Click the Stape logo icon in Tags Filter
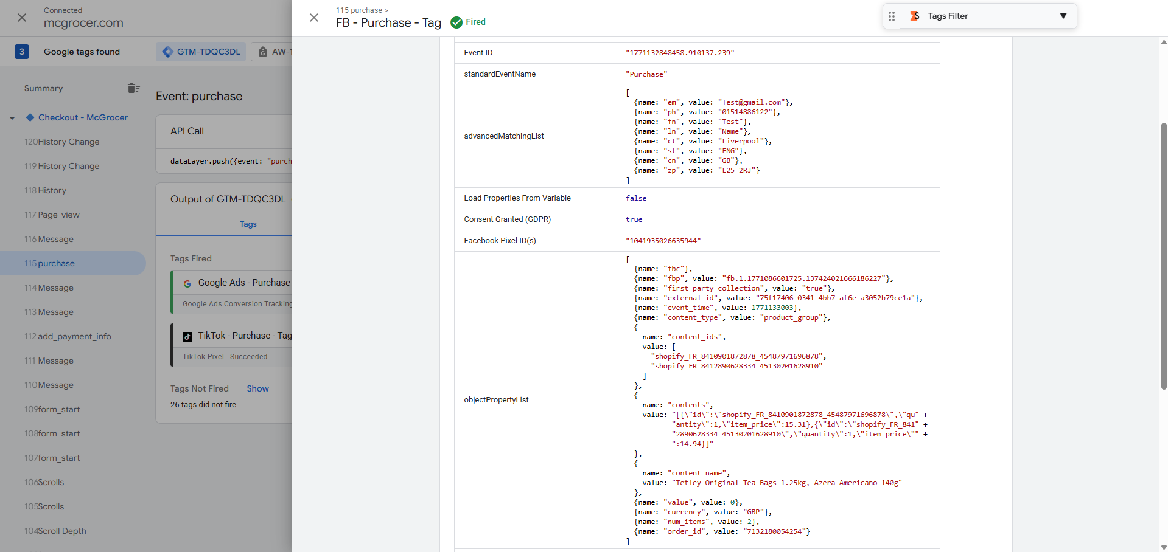Viewport: 1168px width, 552px height. [914, 16]
